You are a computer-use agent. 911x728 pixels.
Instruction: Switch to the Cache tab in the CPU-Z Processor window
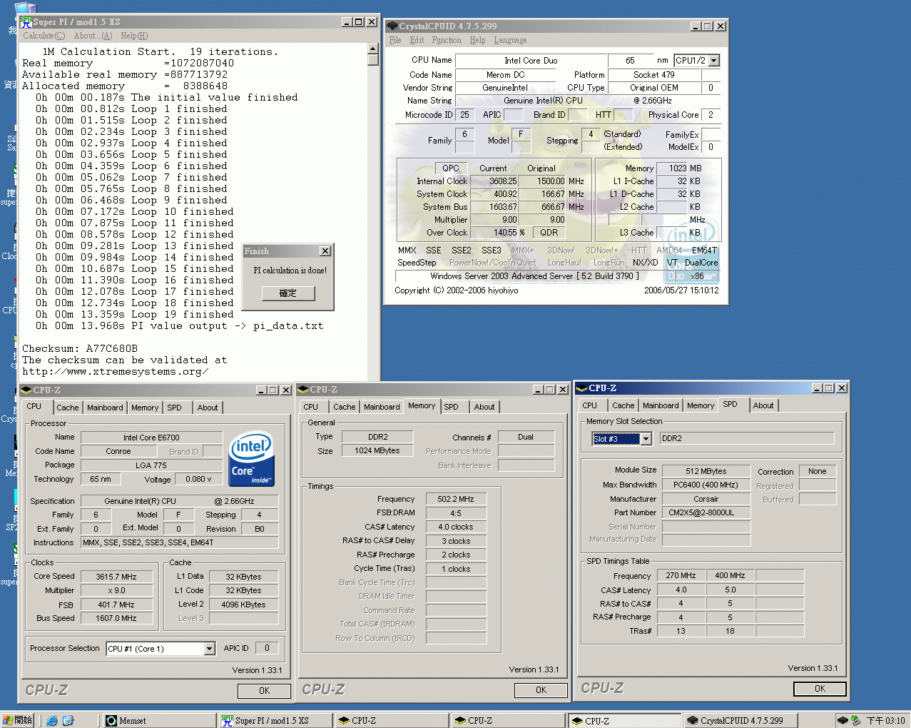point(68,408)
